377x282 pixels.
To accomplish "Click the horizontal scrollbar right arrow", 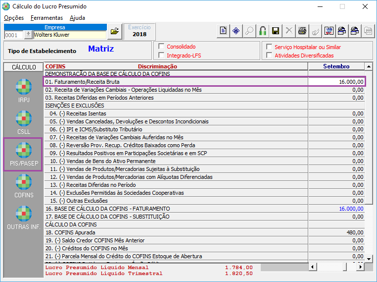I will pos(360,267).
